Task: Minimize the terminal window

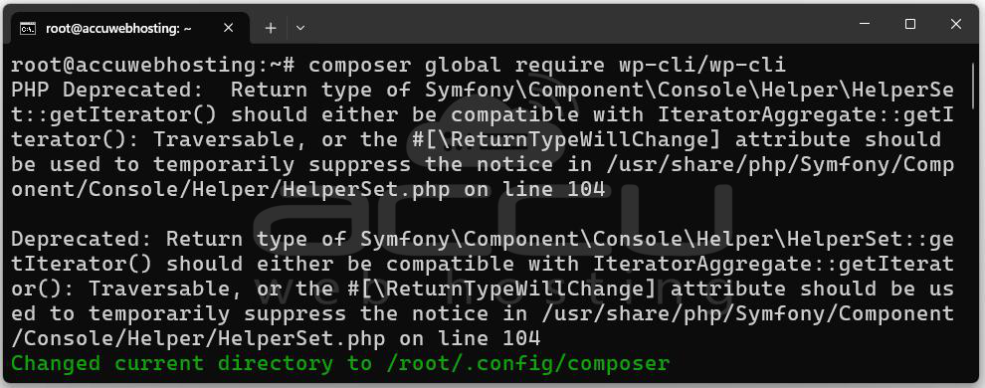Action: (866, 25)
